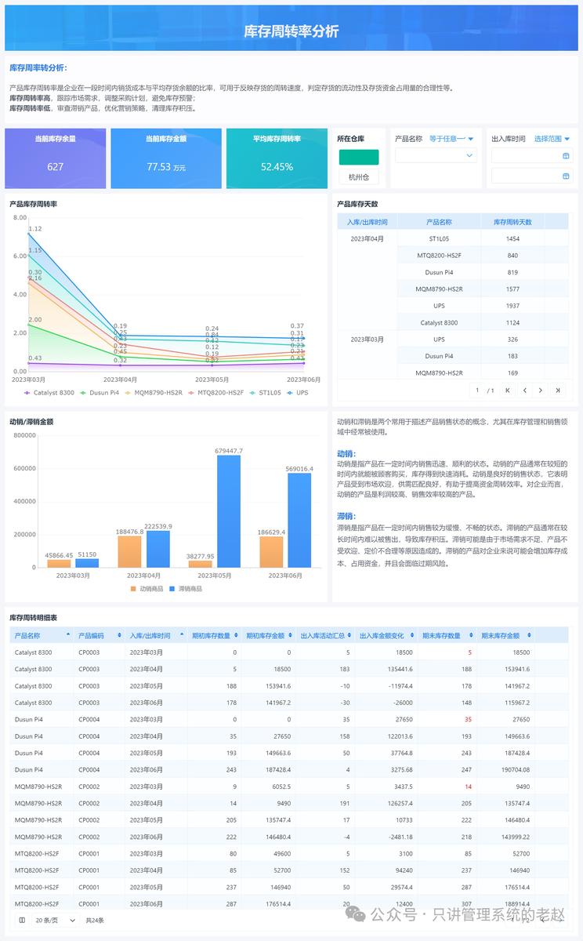Open the 等于任意一 filter condition dropdown
This screenshot has height=941, width=583.
(x=451, y=139)
